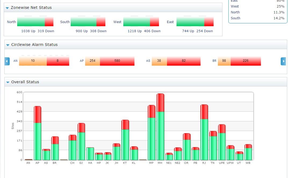The height and width of the screenshot is (178, 288).
Task: Click the orange "254" segment for AP alarms
Action: [92, 61]
